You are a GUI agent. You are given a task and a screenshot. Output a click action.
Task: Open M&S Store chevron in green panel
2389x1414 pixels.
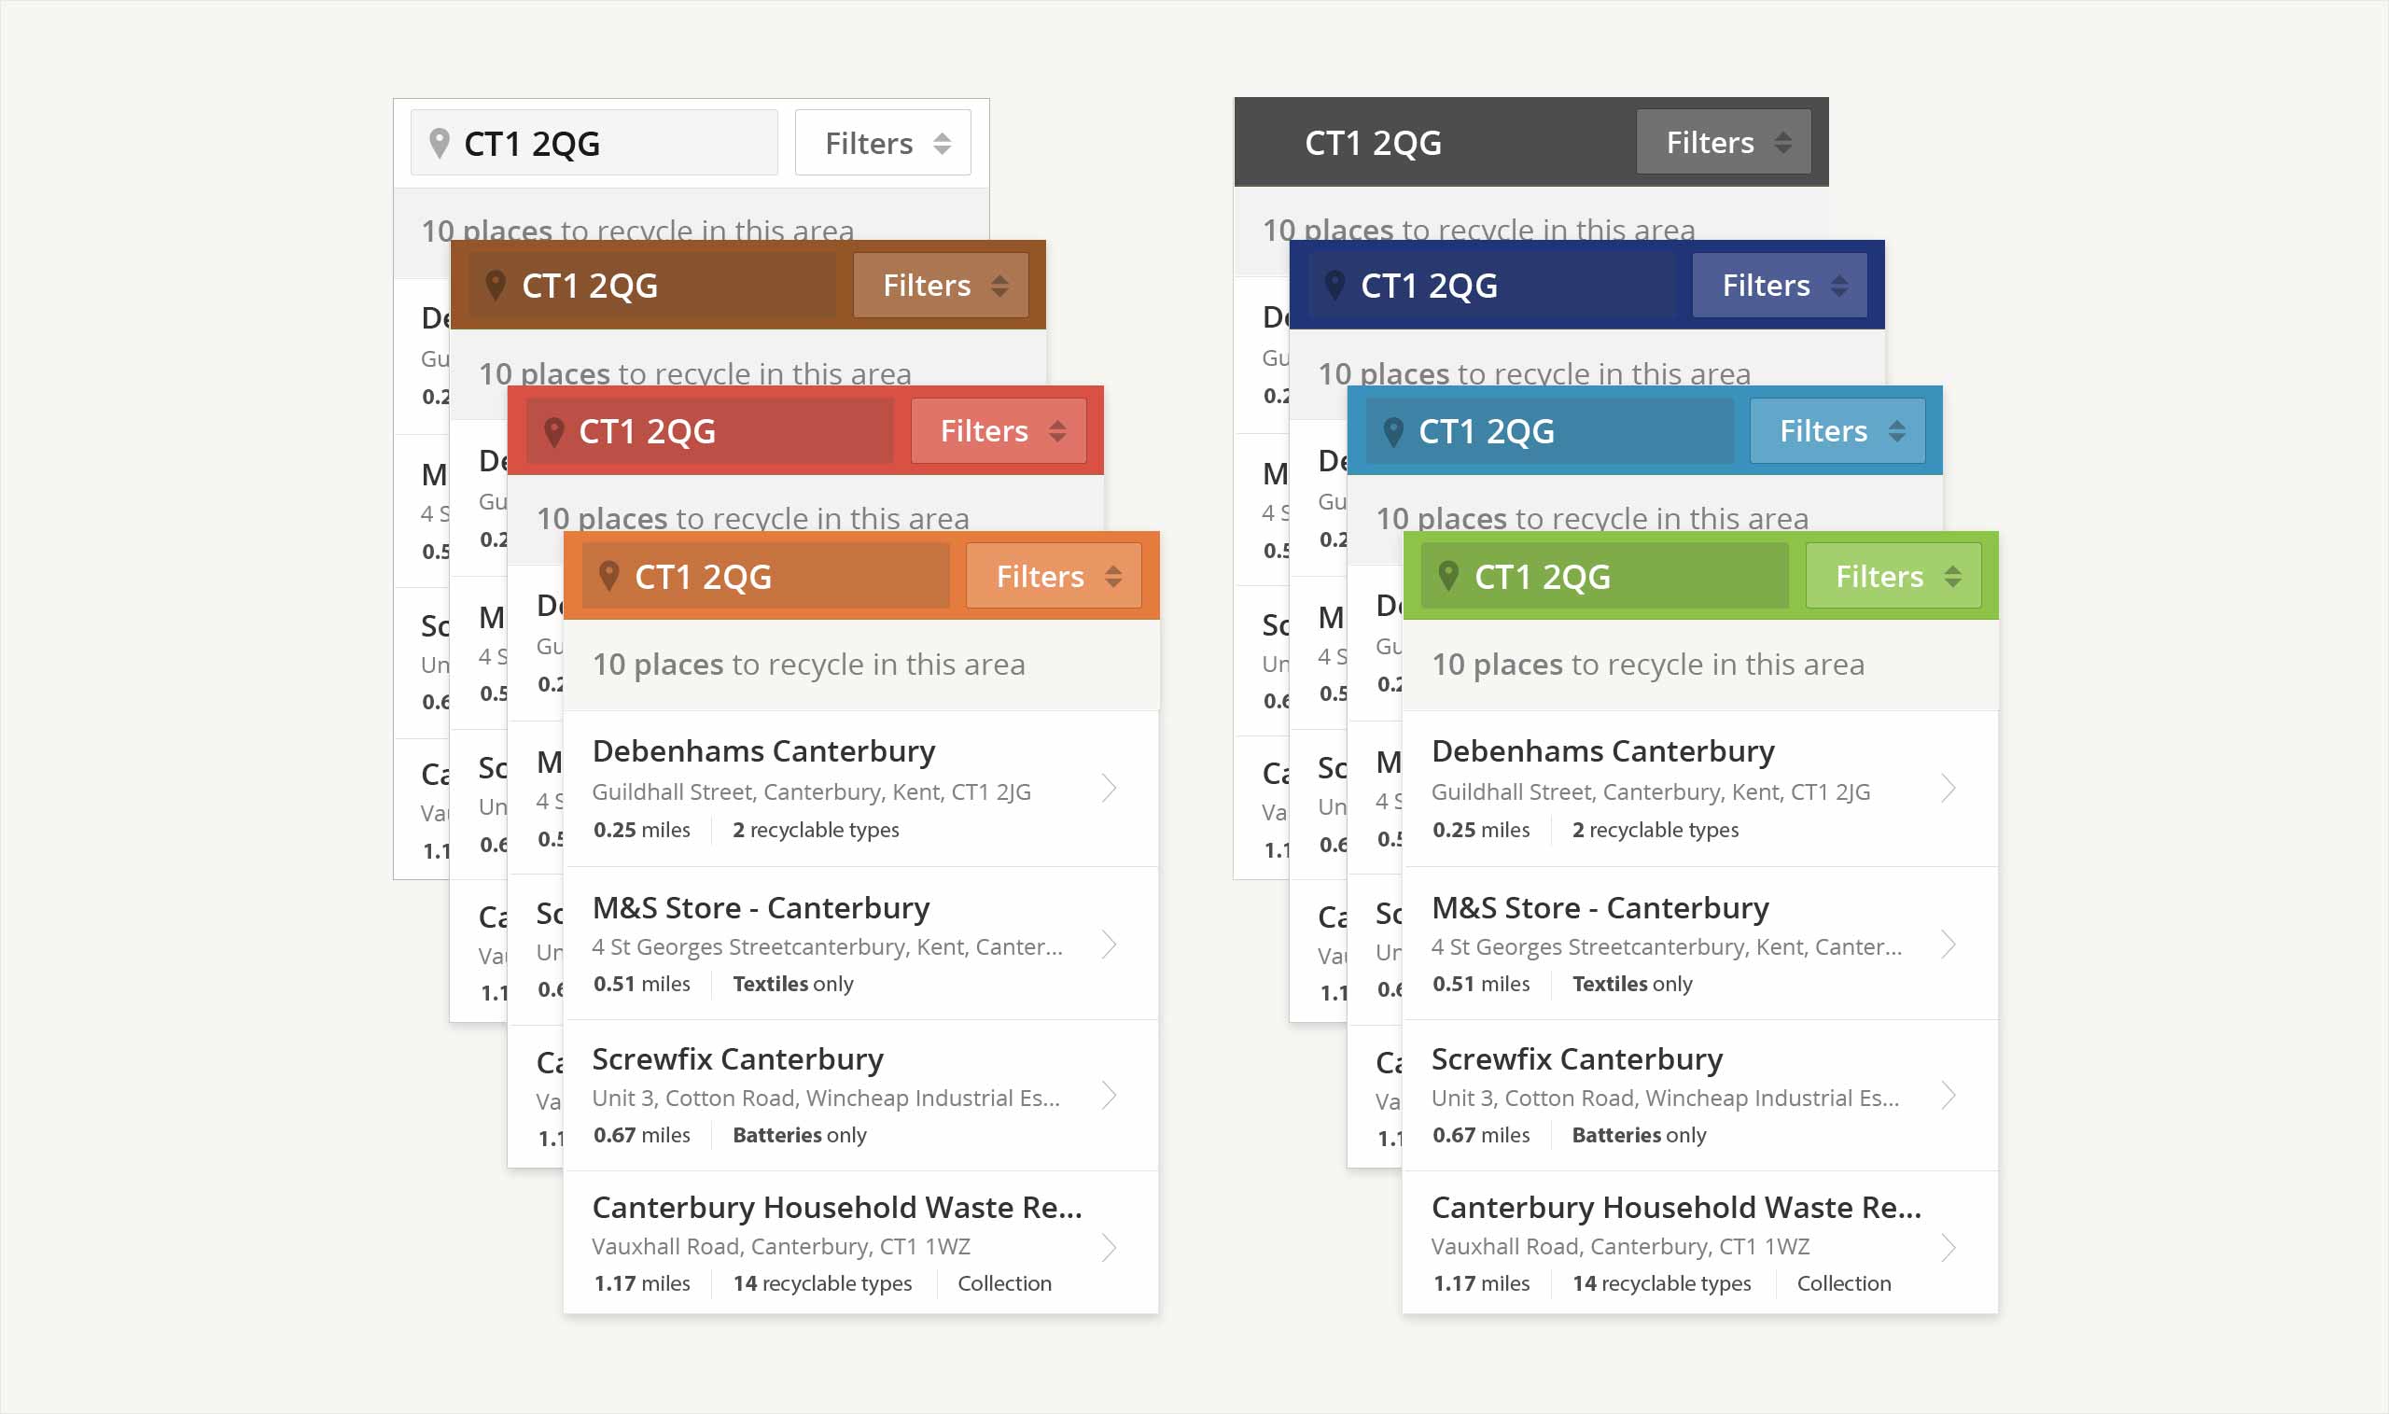[x=1948, y=945]
